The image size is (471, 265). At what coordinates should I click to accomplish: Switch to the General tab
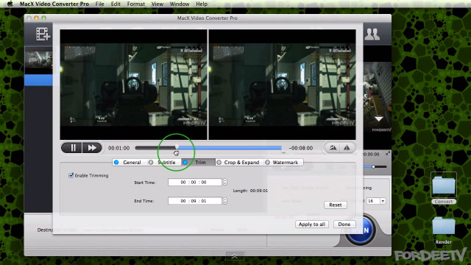coord(130,162)
